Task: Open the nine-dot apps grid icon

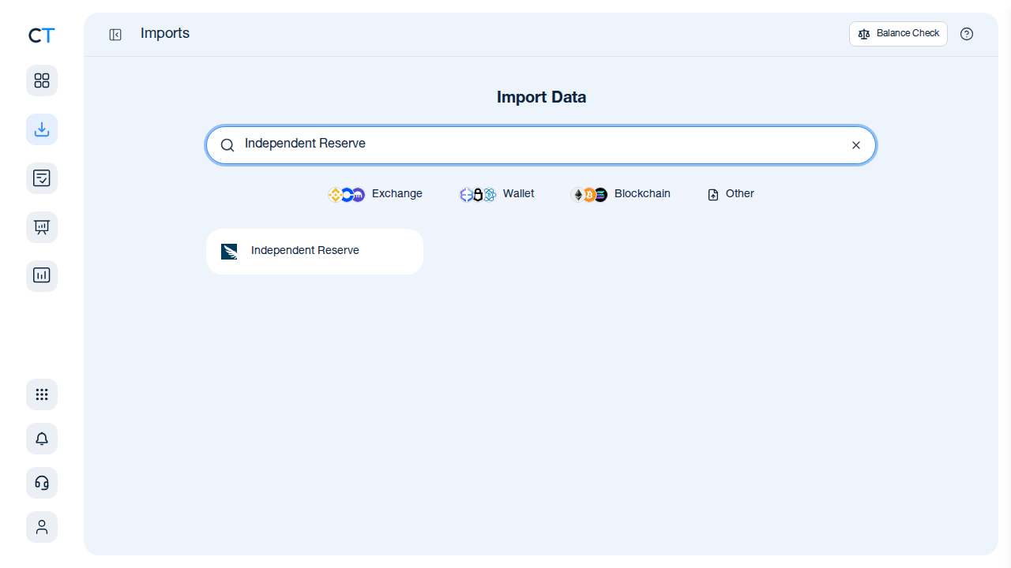Action: pos(42,394)
